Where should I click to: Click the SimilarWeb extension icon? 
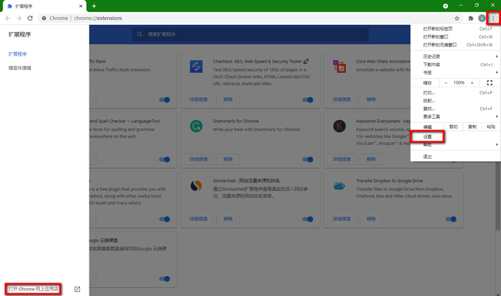point(196,185)
